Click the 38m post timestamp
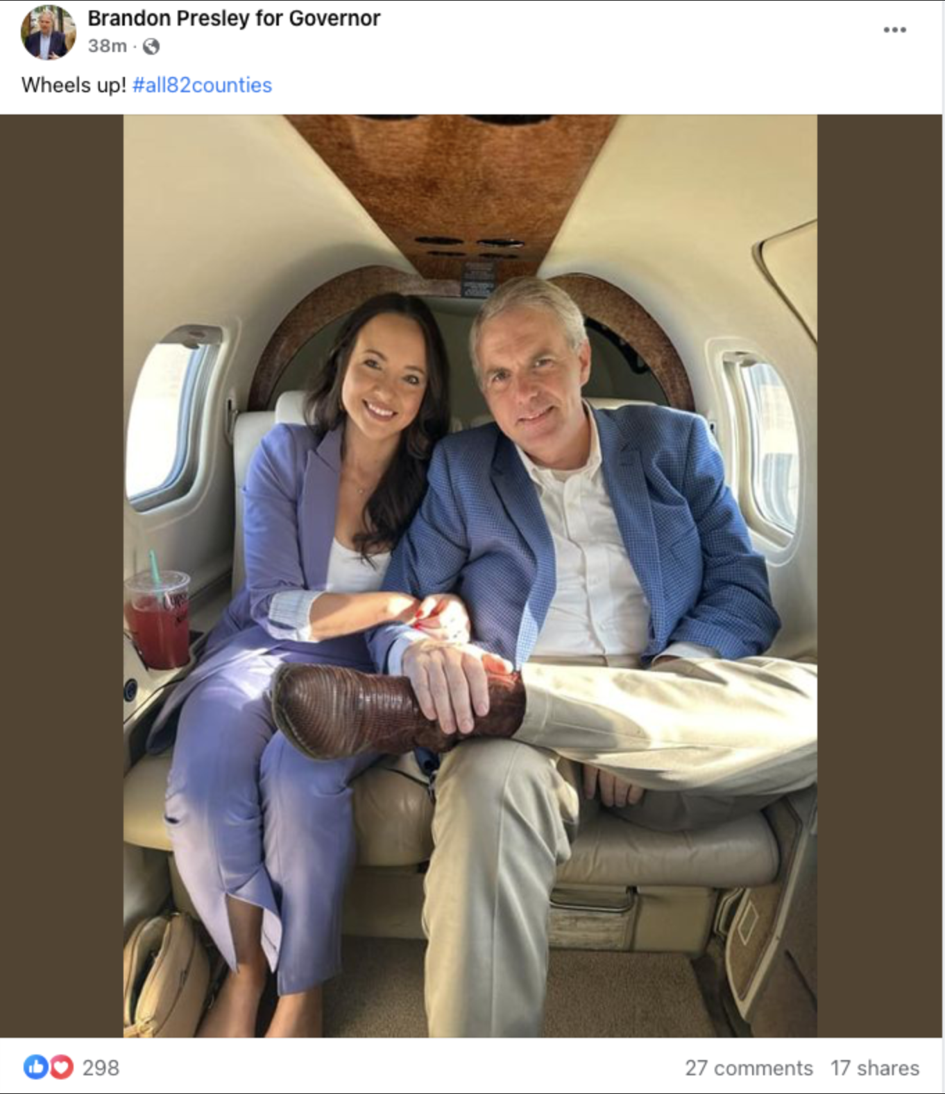Screen dimensions: 945x1094 pyautogui.click(x=107, y=46)
